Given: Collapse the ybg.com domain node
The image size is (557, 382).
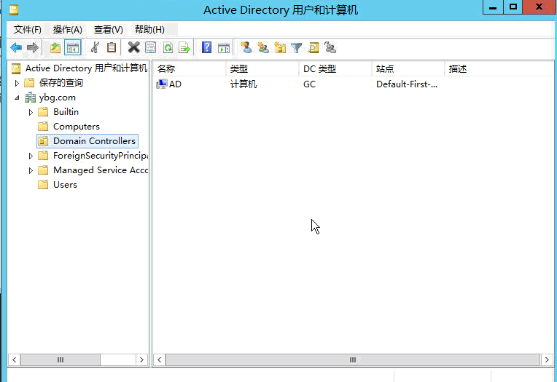Looking at the screenshot, I should click(x=17, y=98).
